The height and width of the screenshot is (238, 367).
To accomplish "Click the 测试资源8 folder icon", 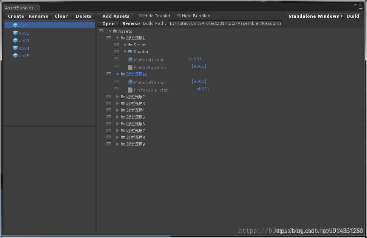I will pos(123,137).
